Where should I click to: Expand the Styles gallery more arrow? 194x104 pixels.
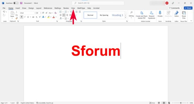126,17
